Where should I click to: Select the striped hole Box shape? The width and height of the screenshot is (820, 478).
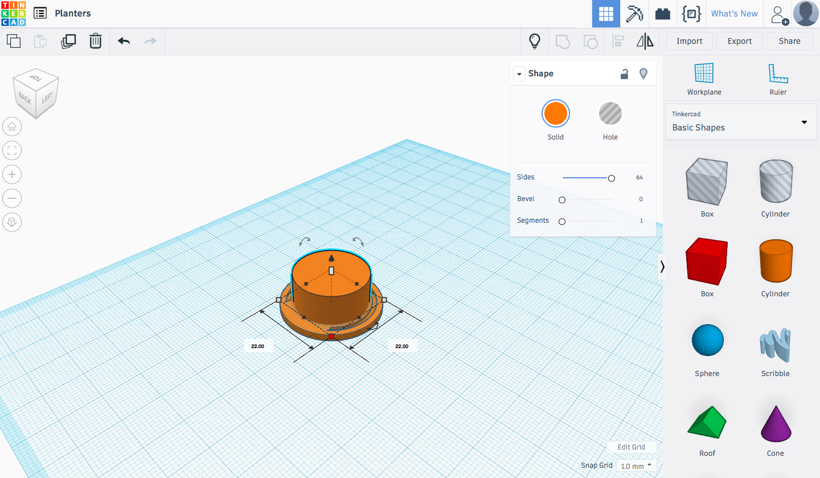(707, 182)
